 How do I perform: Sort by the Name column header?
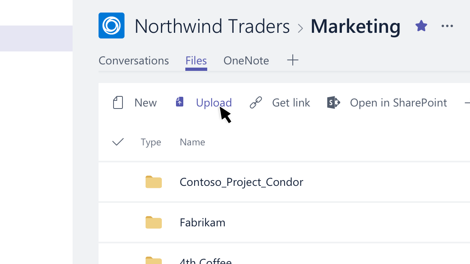[193, 142]
